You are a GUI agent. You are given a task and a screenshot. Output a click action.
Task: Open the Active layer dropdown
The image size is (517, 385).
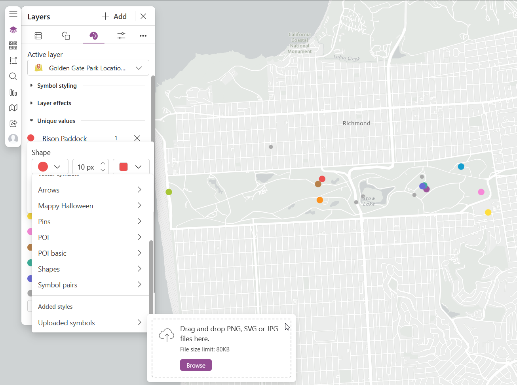(x=88, y=68)
